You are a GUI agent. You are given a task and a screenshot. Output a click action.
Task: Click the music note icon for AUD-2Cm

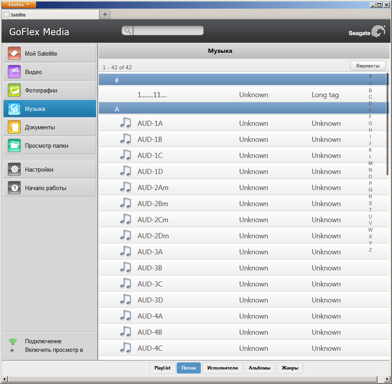pyautogui.click(x=125, y=219)
